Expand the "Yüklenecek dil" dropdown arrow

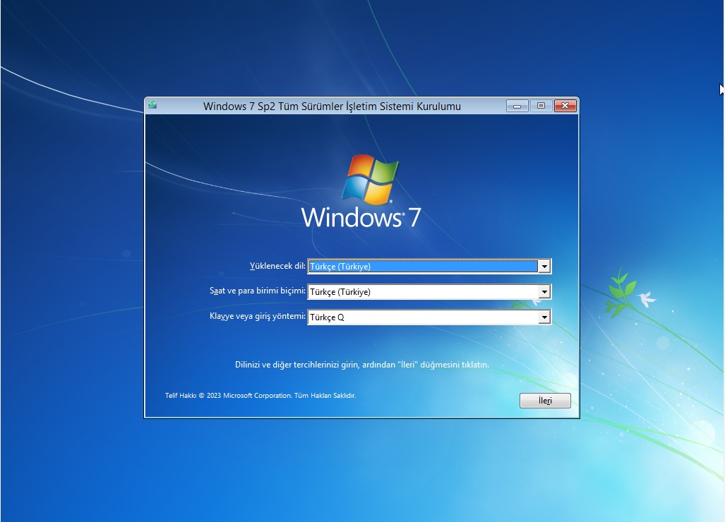pos(544,267)
